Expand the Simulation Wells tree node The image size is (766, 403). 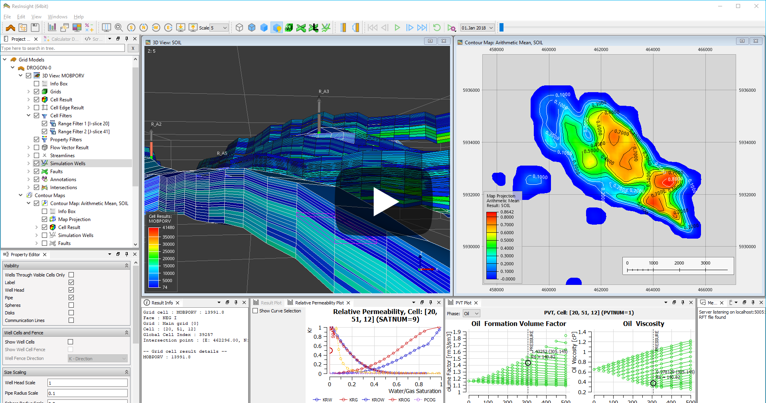click(29, 163)
